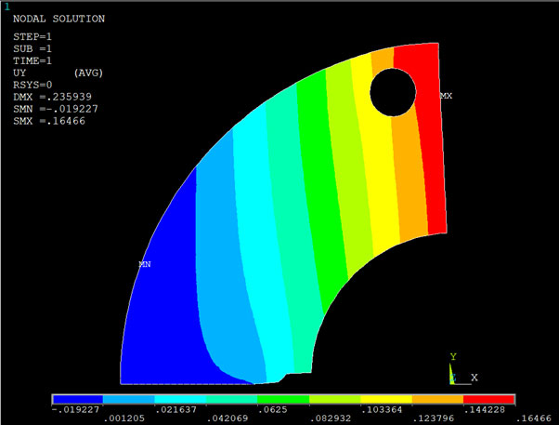Click the MX maximum marker label
559x425 pixels.
[x=447, y=96]
